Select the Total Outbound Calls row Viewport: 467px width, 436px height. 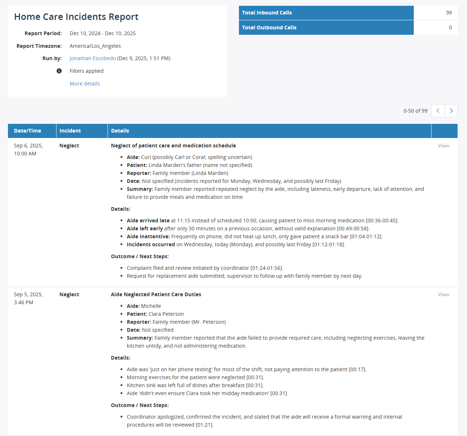[x=326, y=28]
